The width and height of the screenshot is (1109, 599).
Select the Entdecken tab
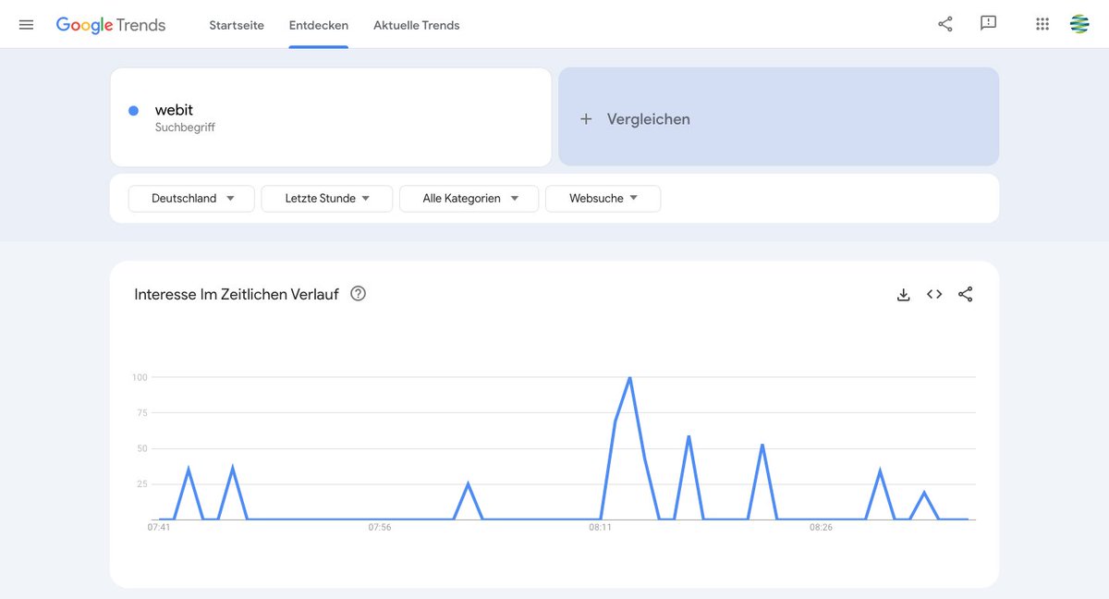click(x=319, y=25)
